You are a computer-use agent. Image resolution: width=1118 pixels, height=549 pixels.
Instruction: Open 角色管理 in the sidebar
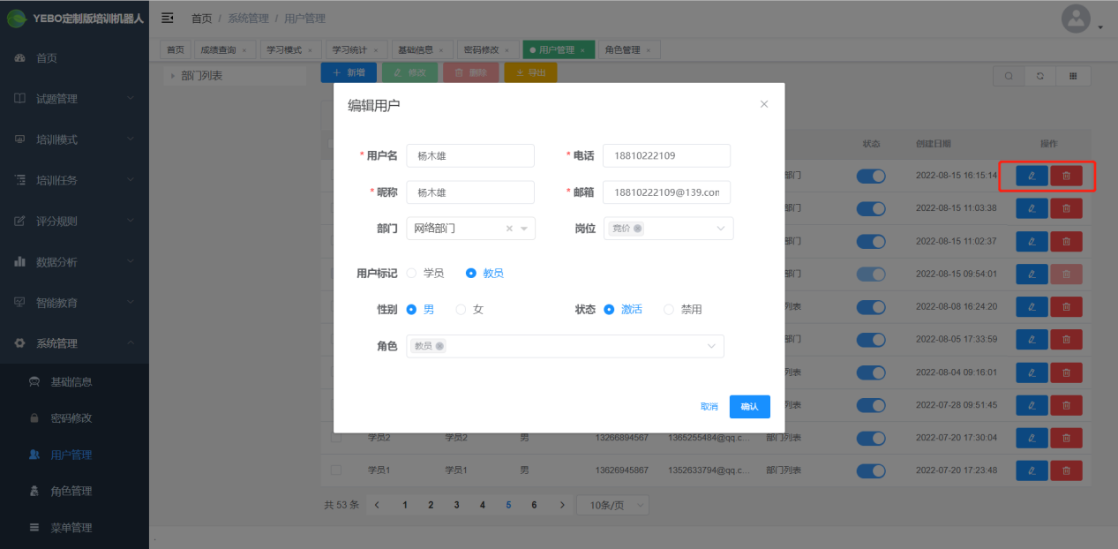click(74, 491)
